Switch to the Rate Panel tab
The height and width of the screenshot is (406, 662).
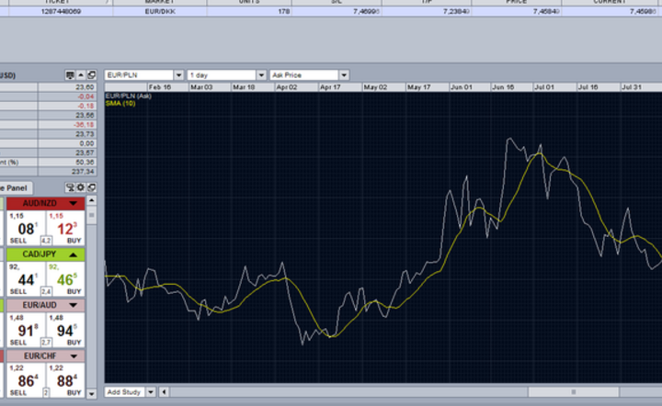pyautogui.click(x=16, y=188)
